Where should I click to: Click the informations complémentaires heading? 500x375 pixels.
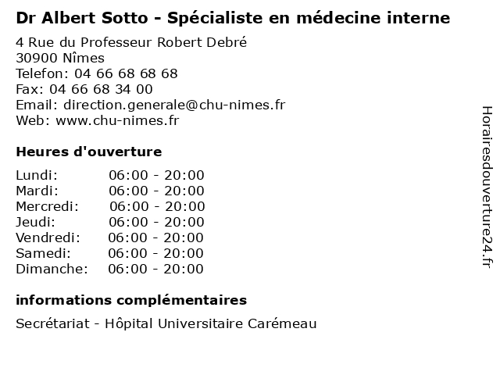(x=131, y=300)
